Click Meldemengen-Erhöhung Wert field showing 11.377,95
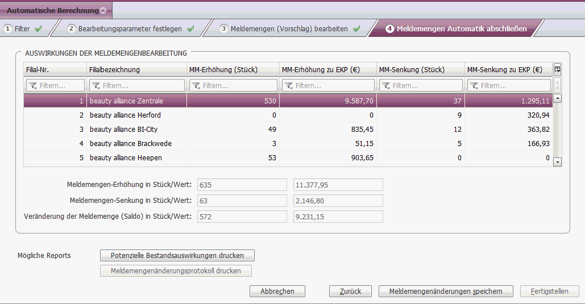585x304 pixels. coord(338,185)
